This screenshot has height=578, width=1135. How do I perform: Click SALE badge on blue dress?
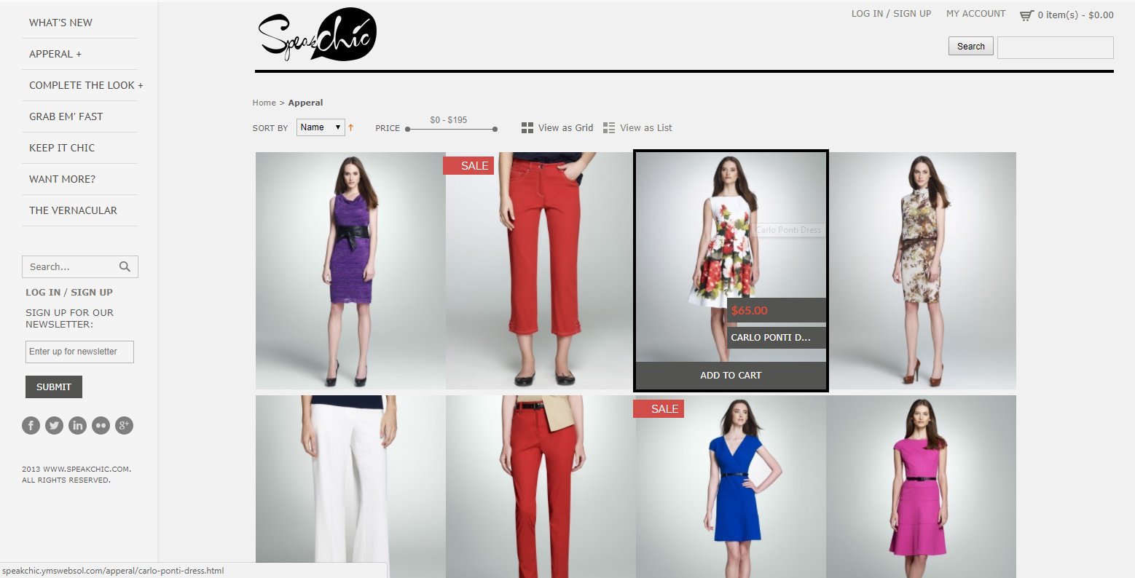[659, 409]
